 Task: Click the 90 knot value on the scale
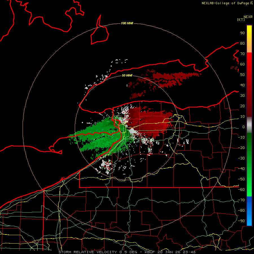click(242, 33)
